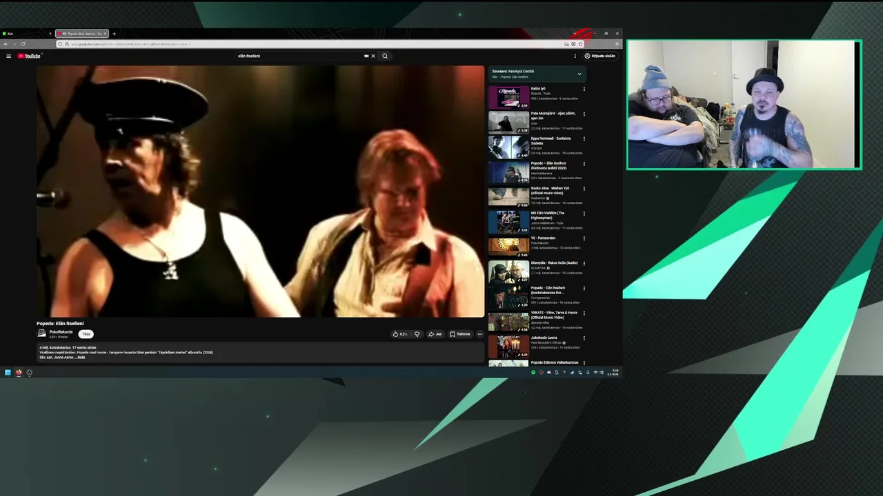Dislike the video with thumbs-down icon
883x496 pixels.
tap(417, 334)
